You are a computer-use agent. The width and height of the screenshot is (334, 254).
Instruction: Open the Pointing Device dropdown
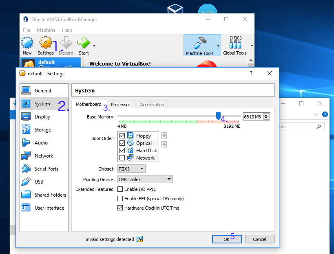[x=145, y=179]
